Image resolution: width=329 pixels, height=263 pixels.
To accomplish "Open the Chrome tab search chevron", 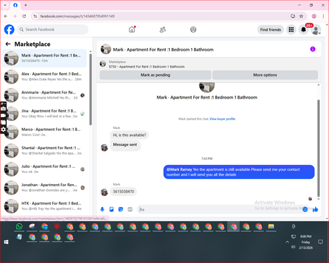I will pos(5,5).
